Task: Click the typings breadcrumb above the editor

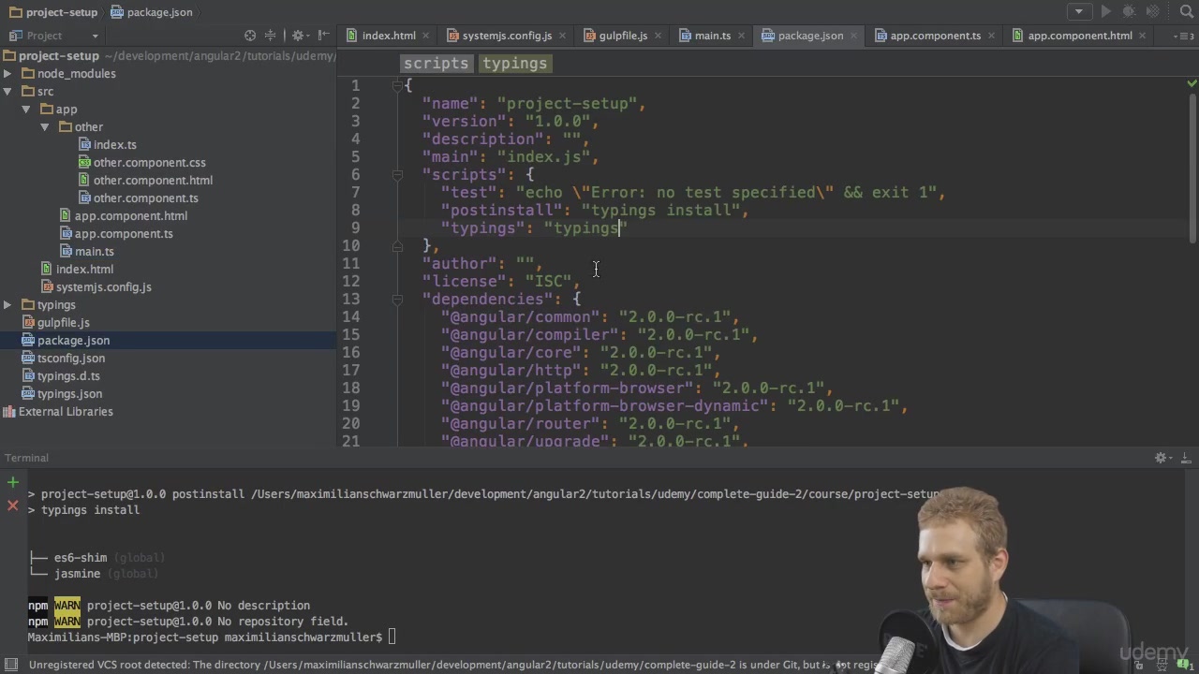Action: pos(514,64)
